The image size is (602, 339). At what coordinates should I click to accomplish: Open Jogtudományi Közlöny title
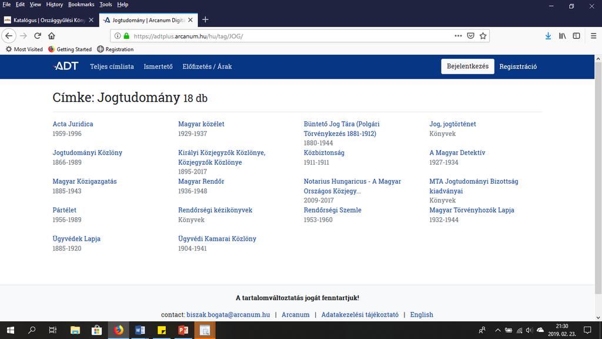click(x=87, y=152)
